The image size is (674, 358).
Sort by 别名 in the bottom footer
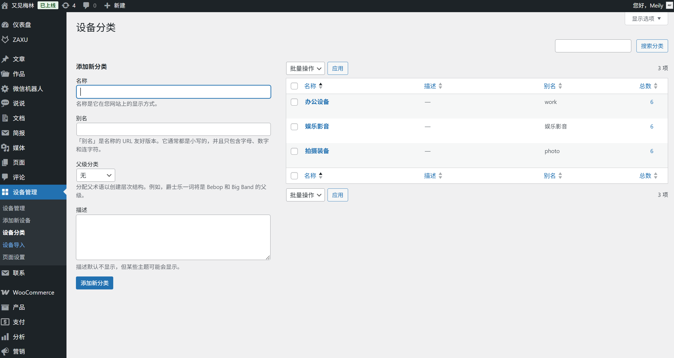click(x=553, y=176)
